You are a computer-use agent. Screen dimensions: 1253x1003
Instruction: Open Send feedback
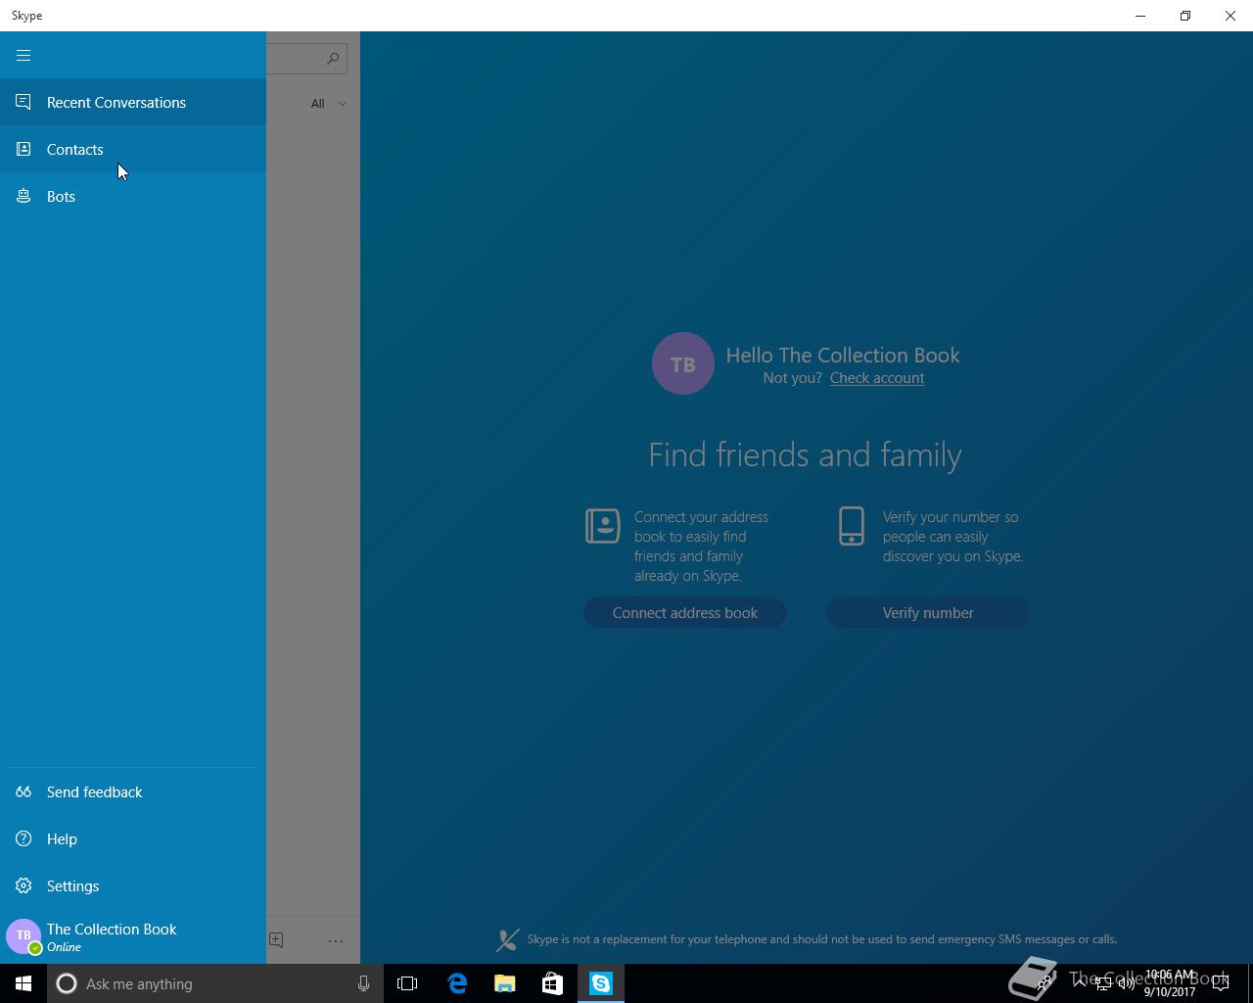[133, 791]
